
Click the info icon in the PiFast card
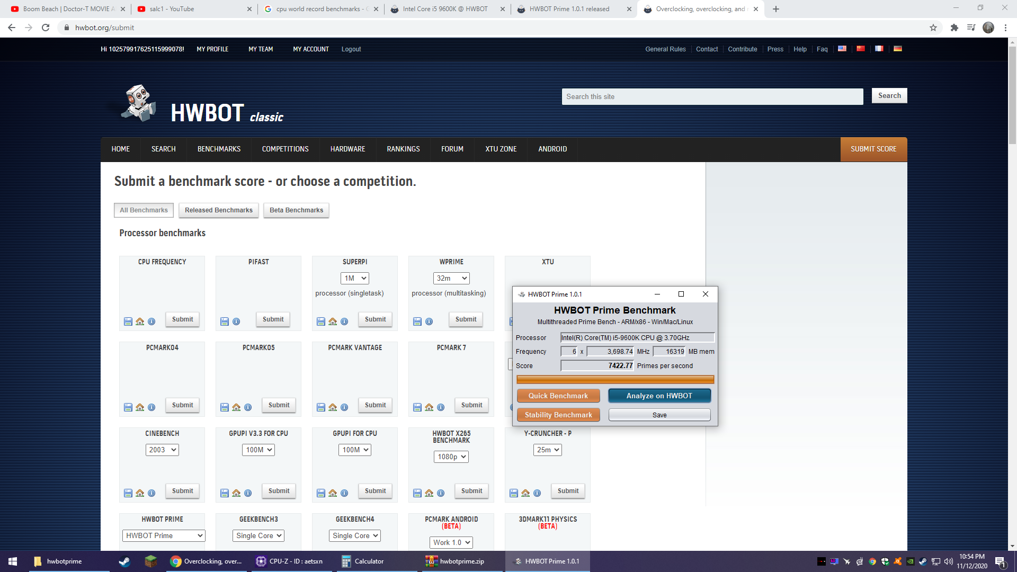[236, 321]
